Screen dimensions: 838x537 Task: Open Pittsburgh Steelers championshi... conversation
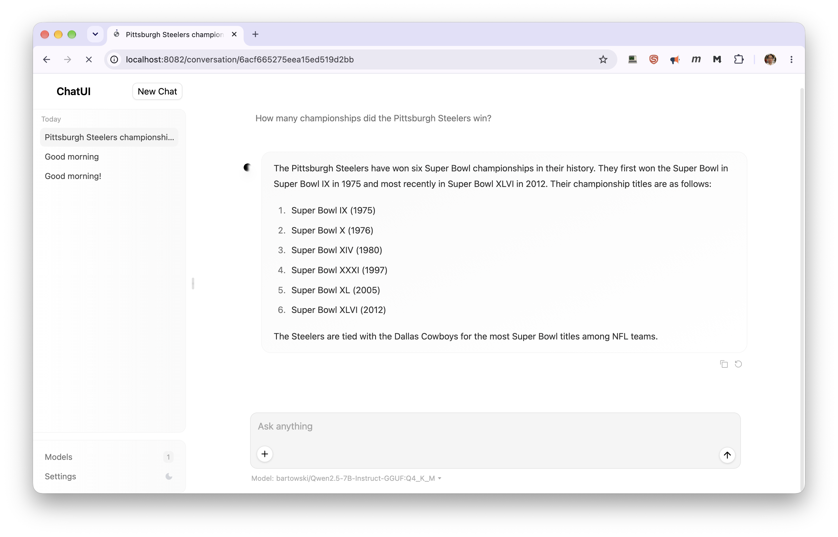pos(109,137)
